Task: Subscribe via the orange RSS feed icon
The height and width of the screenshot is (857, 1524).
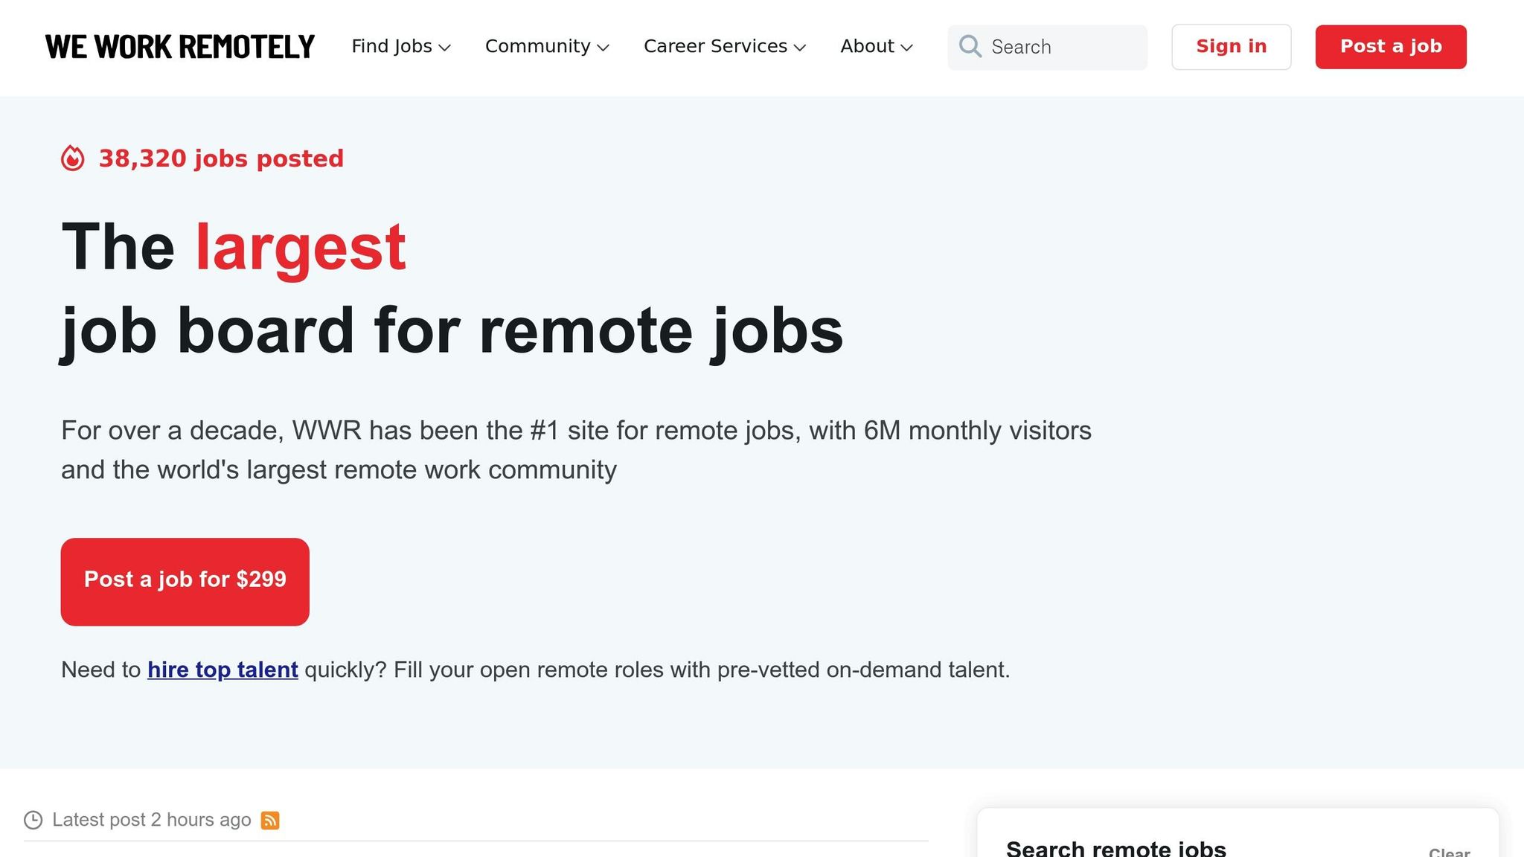Action: coord(270,819)
